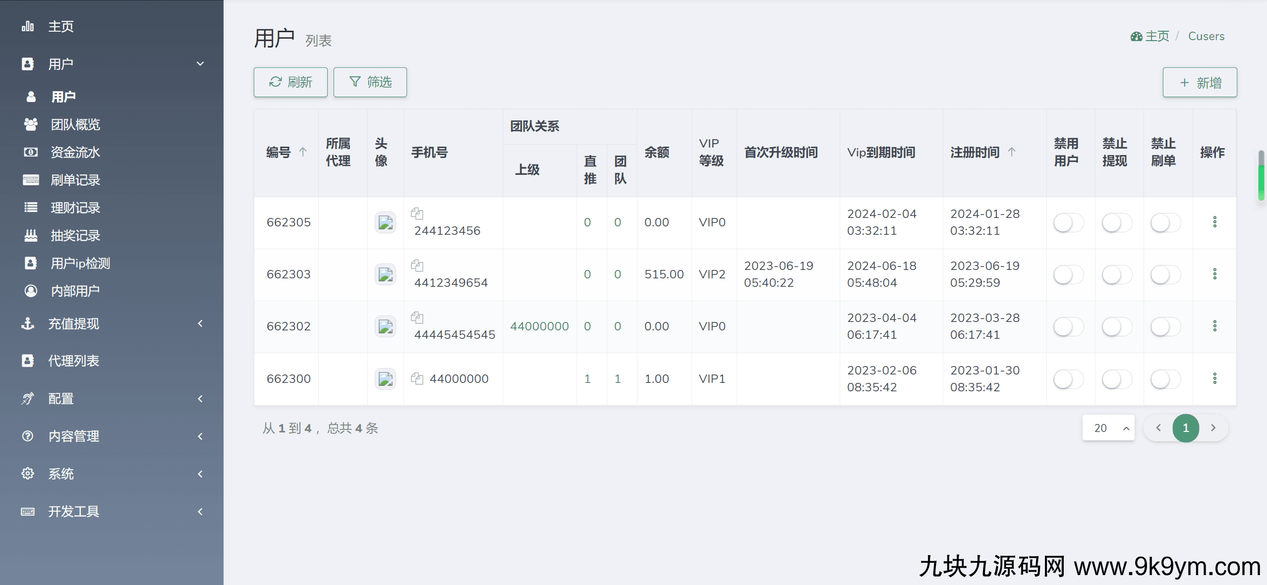Click sort arrow on 注册时间 column header
Screen dimensions: 1267x585
(x=1012, y=152)
